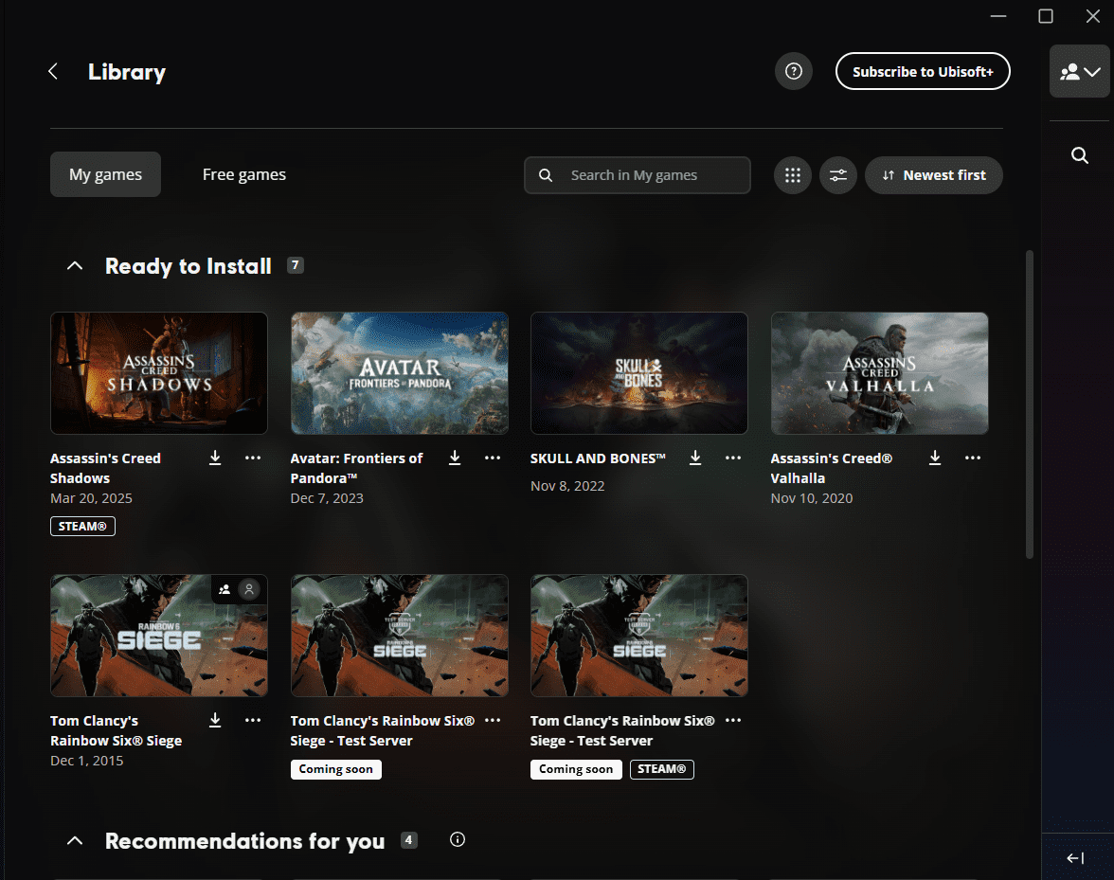Viewport: 1114px width, 880px height.
Task: Switch to the Free games tab
Action: [x=243, y=174]
